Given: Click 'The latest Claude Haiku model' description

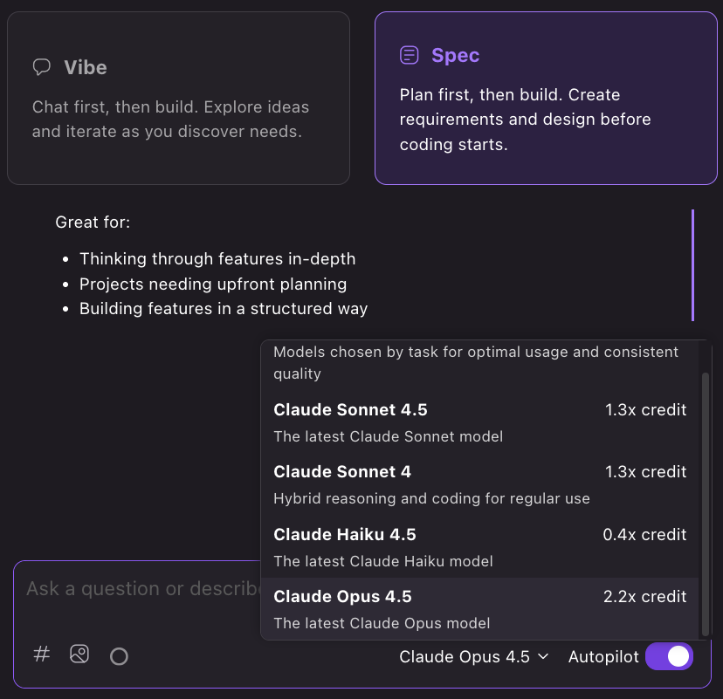Looking at the screenshot, I should pyautogui.click(x=383, y=561).
